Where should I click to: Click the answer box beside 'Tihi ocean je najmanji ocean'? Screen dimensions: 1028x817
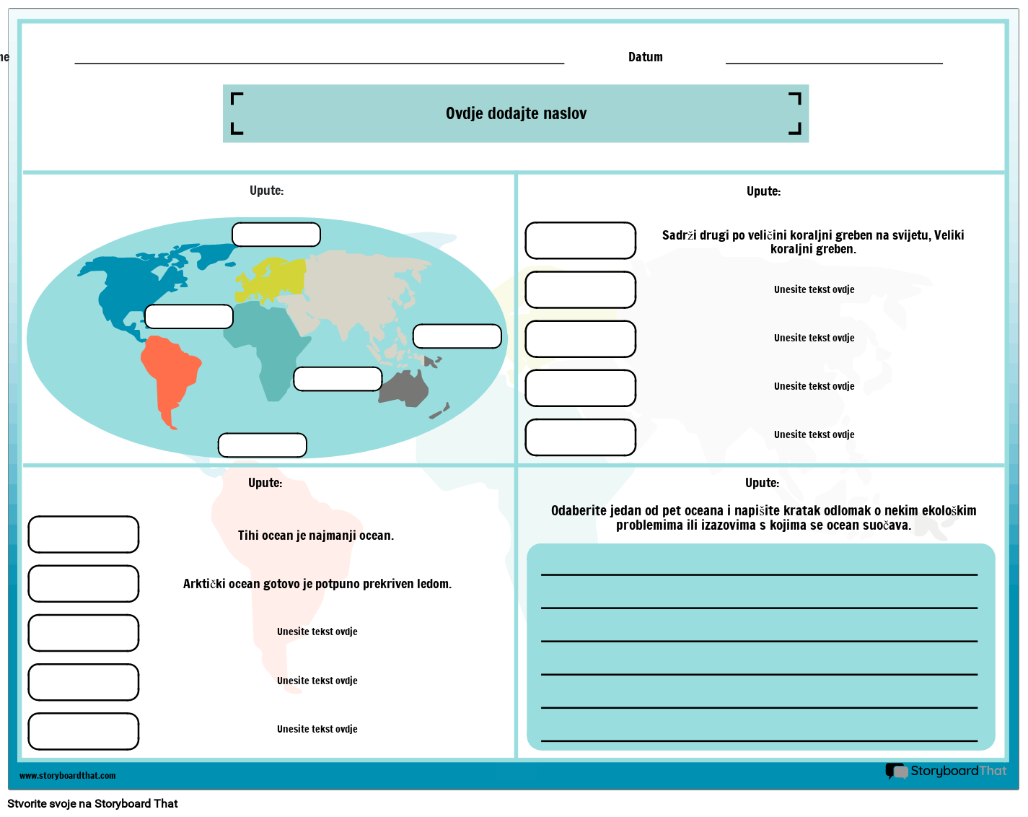coord(83,534)
